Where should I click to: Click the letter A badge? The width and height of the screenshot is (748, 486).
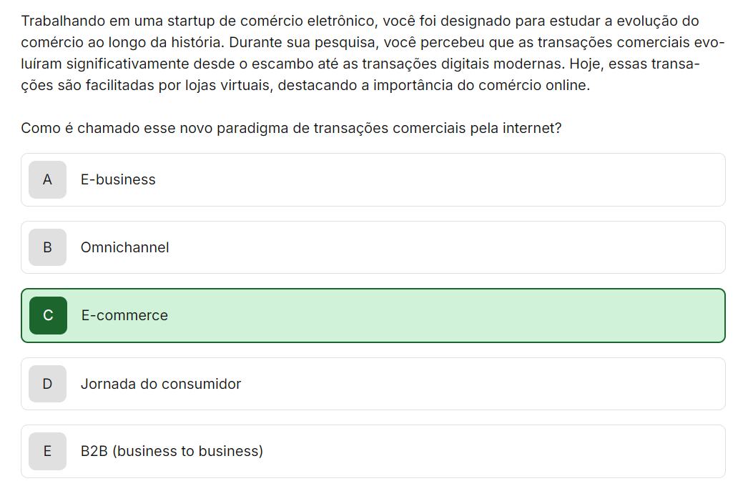tap(47, 180)
